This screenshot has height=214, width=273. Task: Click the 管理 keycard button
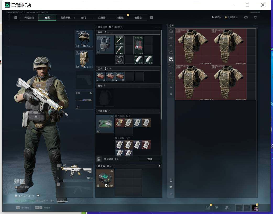[150, 159]
